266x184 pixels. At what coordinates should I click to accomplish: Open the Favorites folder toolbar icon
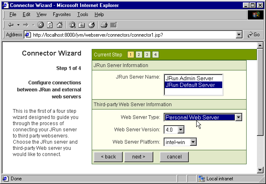click(x=82, y=25)
